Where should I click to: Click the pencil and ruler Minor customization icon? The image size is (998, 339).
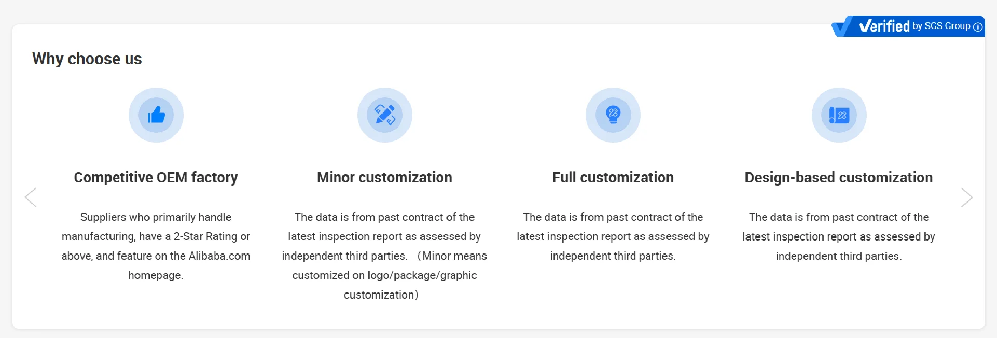tap(384, 115)
